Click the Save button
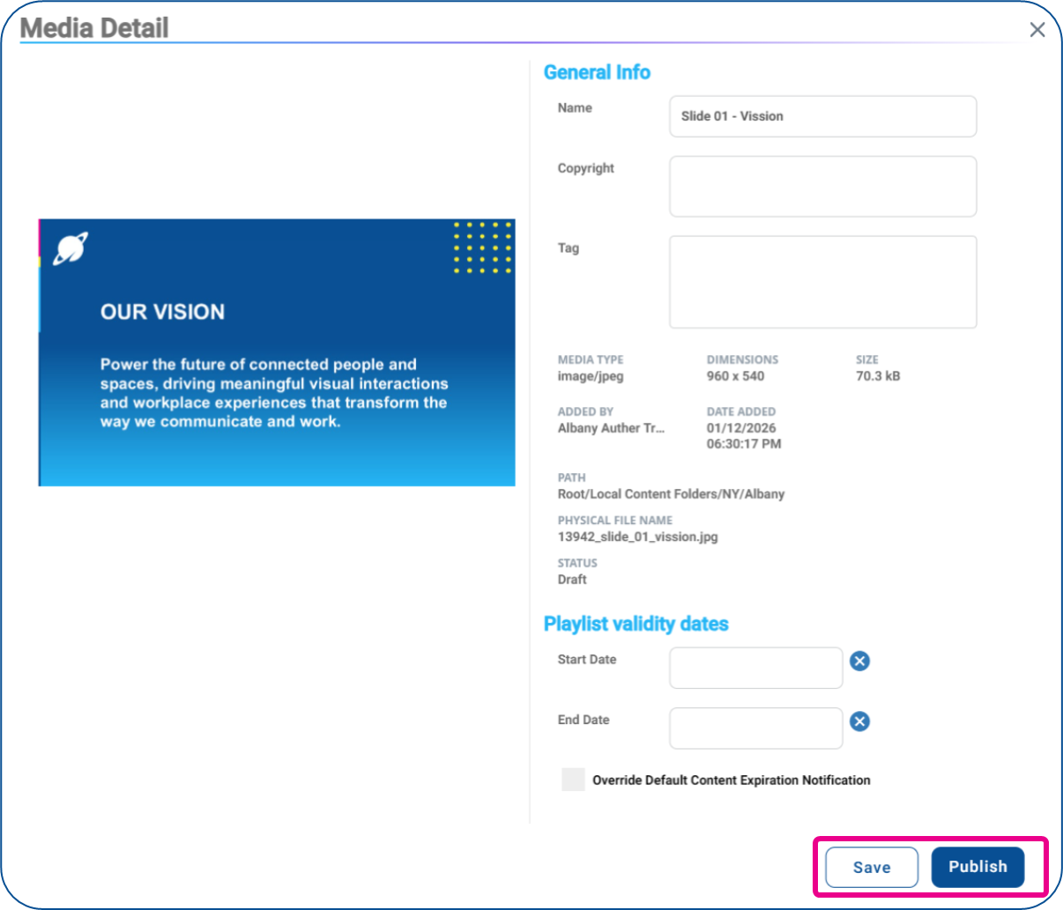This screenshot has width=1063, height=910. [x=872, y=867]
